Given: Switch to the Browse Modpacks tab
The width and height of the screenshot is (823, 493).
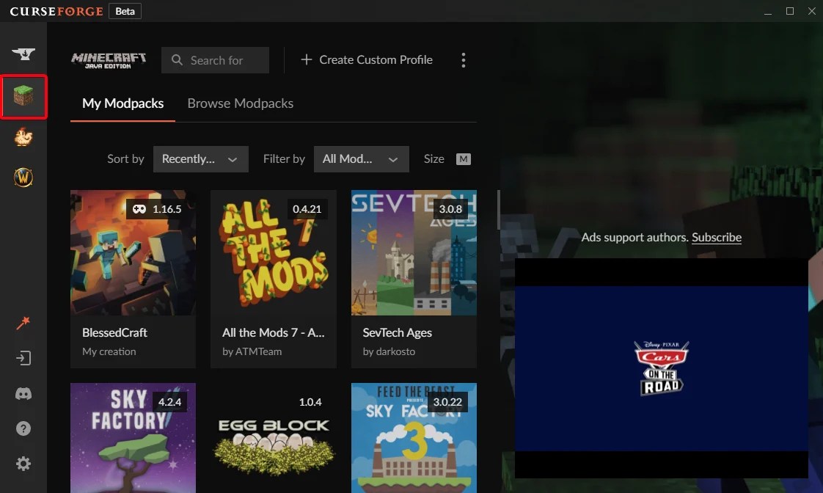Looking at the screenshot, I should pyautogui.click(x=240, y=103).
